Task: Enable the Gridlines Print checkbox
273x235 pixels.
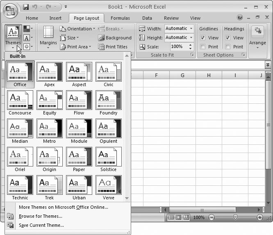Action: pyautogui.click(x=203, y=47)
